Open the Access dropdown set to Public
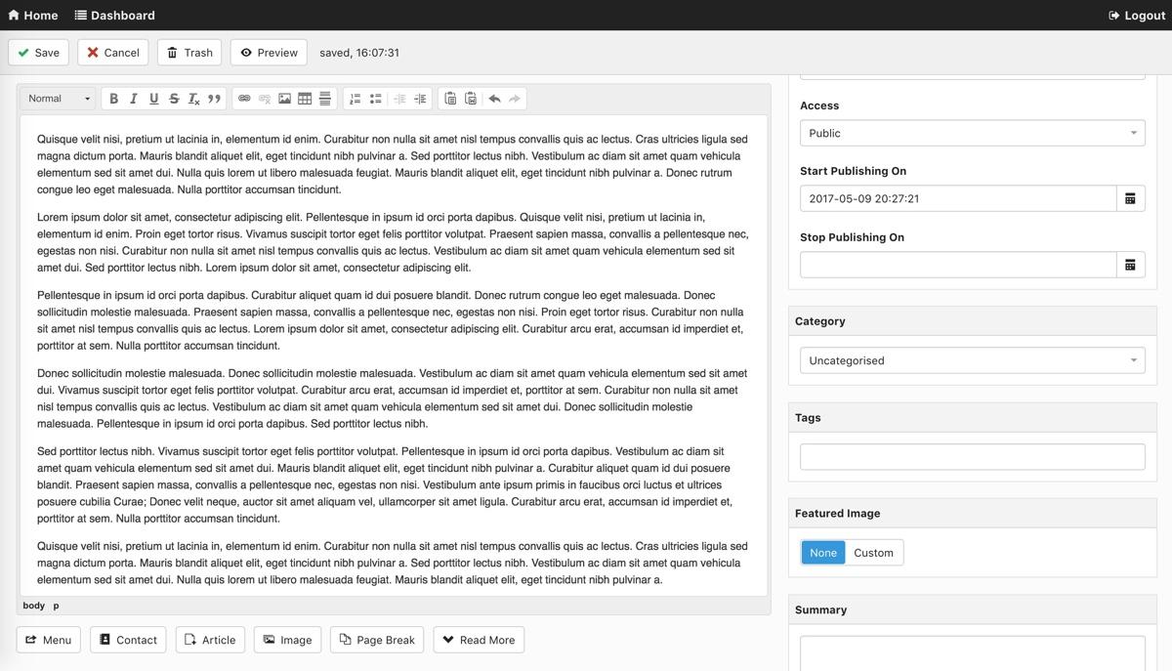The width and height of the screenshot is (1172, 671). click(x=973, y=133)
